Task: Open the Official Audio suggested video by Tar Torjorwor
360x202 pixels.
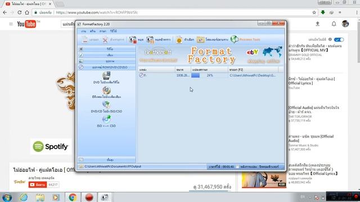Action: 314,109
